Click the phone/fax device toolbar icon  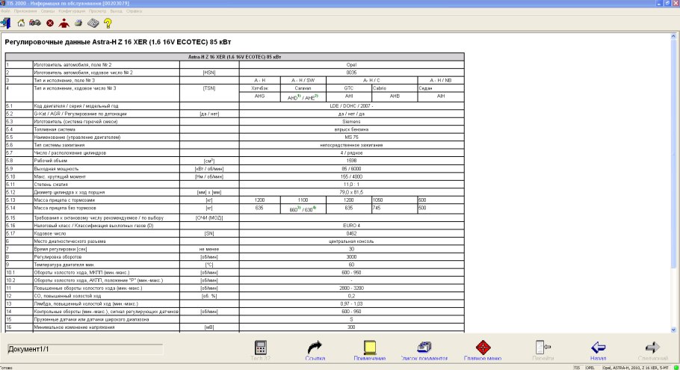[x=93, y=23]
